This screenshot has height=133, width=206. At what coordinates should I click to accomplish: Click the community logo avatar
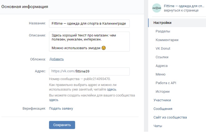[157, 8]
